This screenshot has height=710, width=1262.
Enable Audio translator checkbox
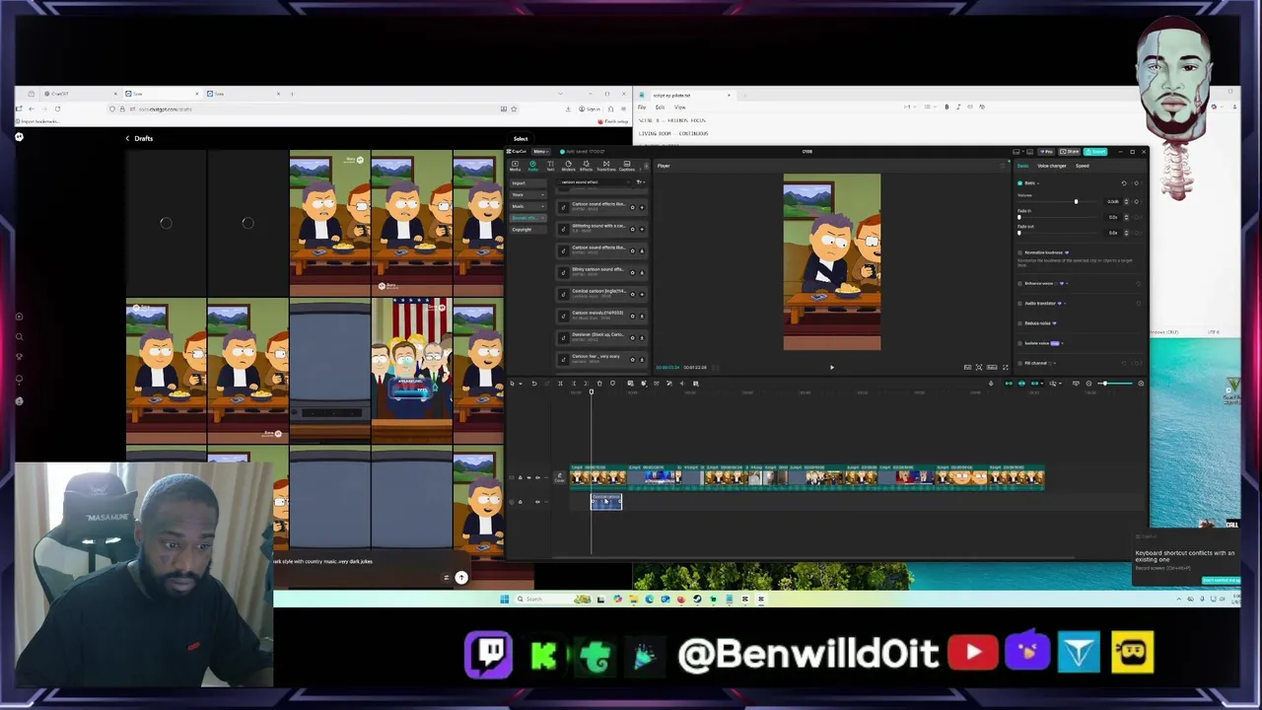click(x=1019, y=303)
